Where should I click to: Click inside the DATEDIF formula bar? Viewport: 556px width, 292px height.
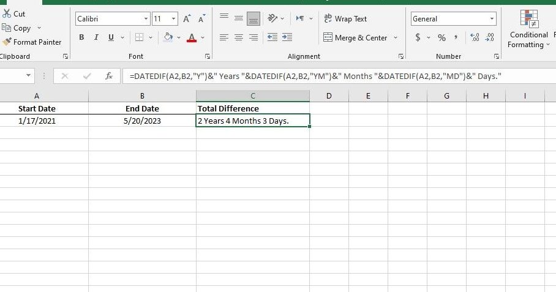tap(339, 76)
